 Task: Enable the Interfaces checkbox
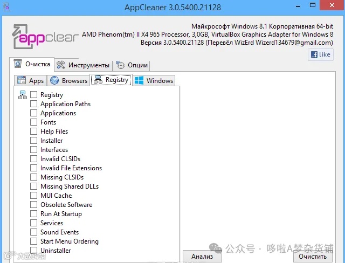[x=33, y=149]
